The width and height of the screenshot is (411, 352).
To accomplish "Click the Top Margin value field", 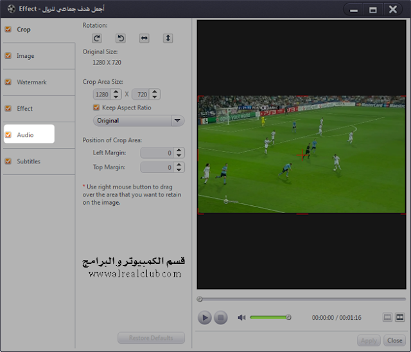I will 157,167.
